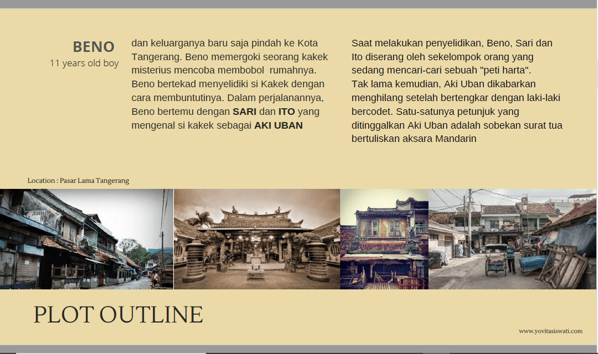Viewport: 598px width, 354px height.
Task: Click the man standing beside the becak
Action: 511,257
